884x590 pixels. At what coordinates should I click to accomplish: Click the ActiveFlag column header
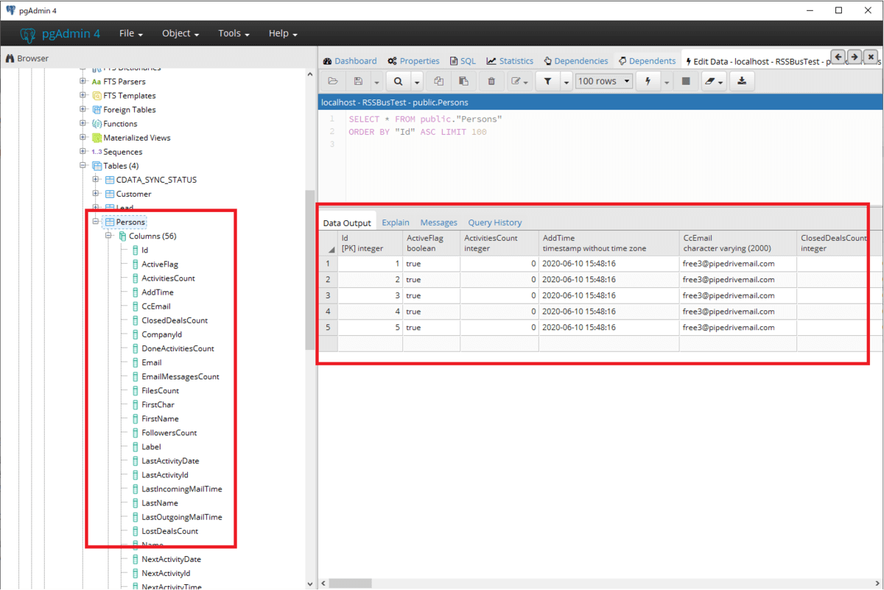430,243
